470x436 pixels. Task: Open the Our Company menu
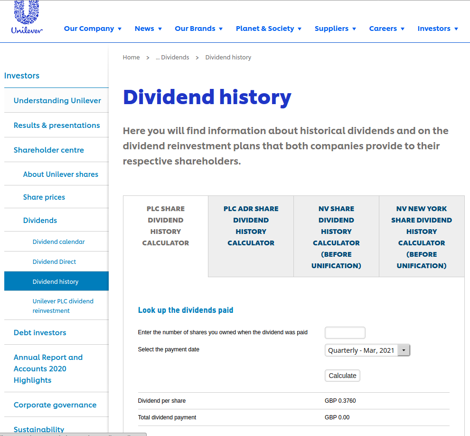pos(89,29)
